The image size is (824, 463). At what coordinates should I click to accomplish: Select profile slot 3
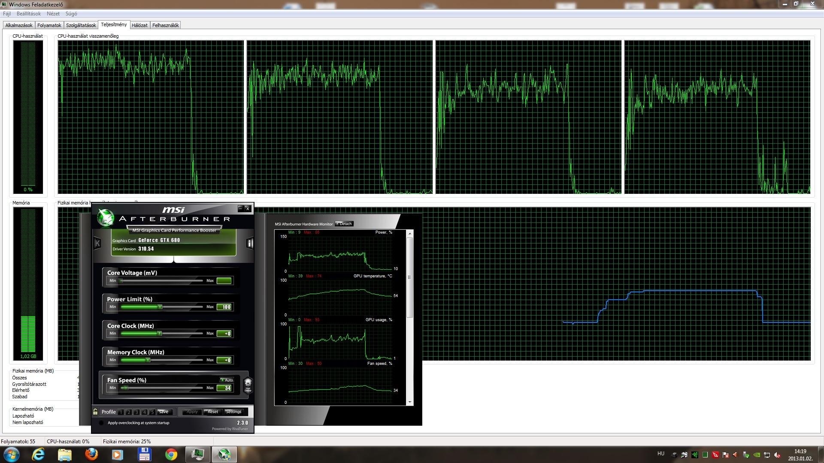(x=136, y=412)
